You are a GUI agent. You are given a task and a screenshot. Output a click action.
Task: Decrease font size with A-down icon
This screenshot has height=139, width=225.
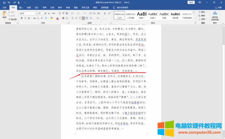point(49,13)
